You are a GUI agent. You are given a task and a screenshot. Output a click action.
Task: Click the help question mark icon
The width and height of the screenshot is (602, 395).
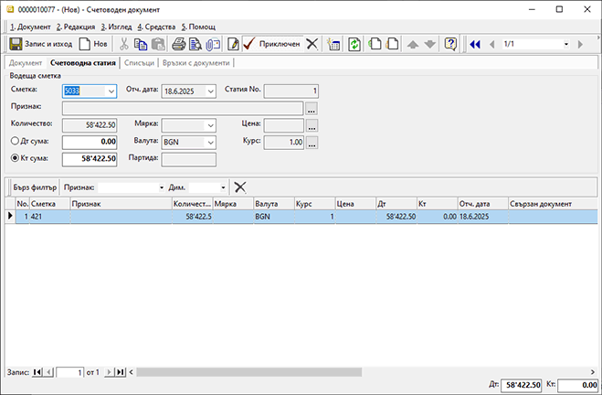(450, 44)
